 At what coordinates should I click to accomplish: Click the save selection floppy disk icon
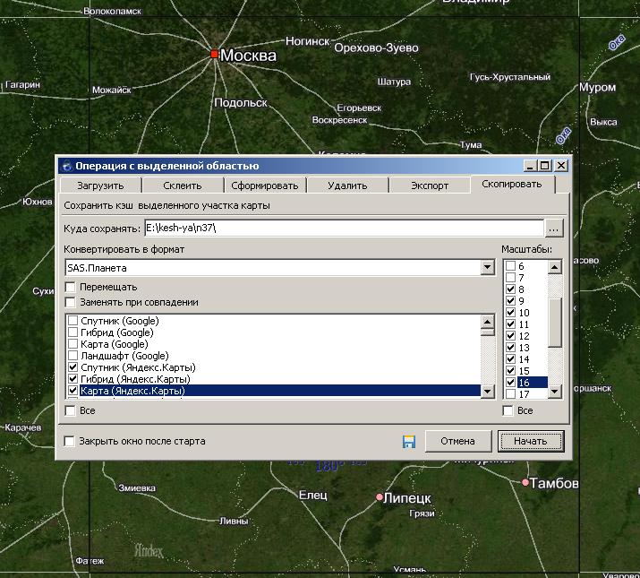pyautogui.click(x=409, y=441)
